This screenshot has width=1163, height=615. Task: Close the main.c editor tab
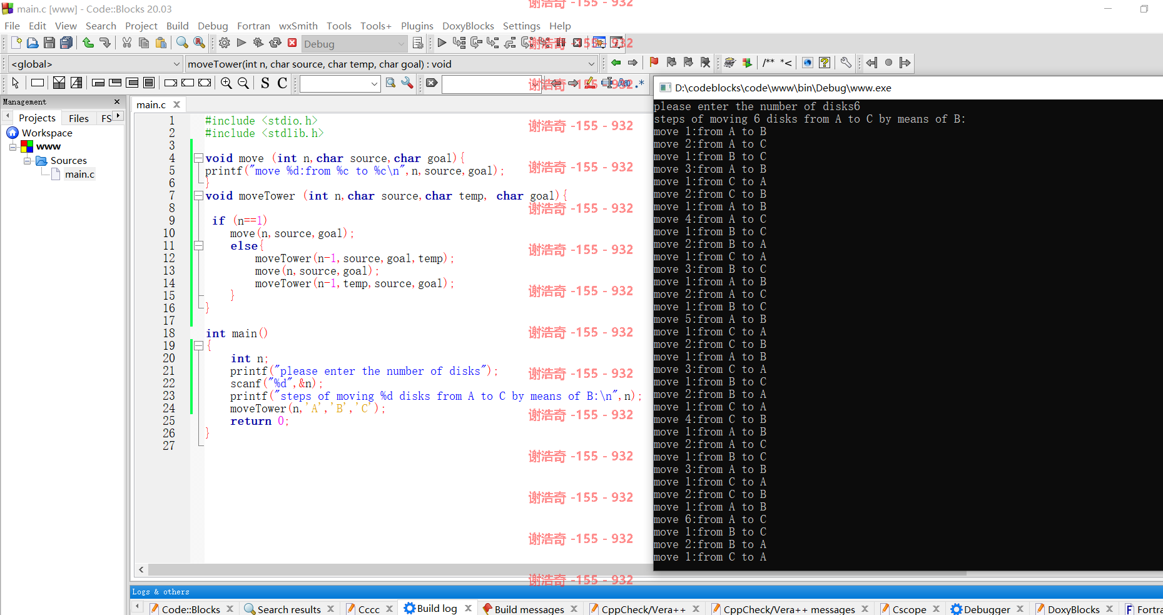177,104
